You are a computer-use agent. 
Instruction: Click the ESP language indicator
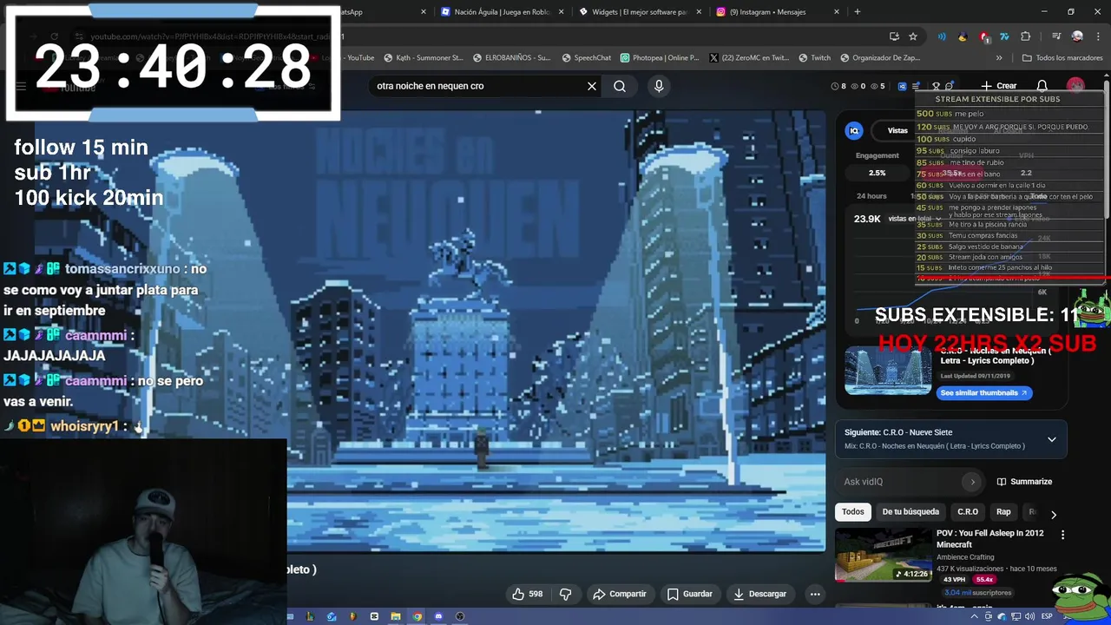1047,616
